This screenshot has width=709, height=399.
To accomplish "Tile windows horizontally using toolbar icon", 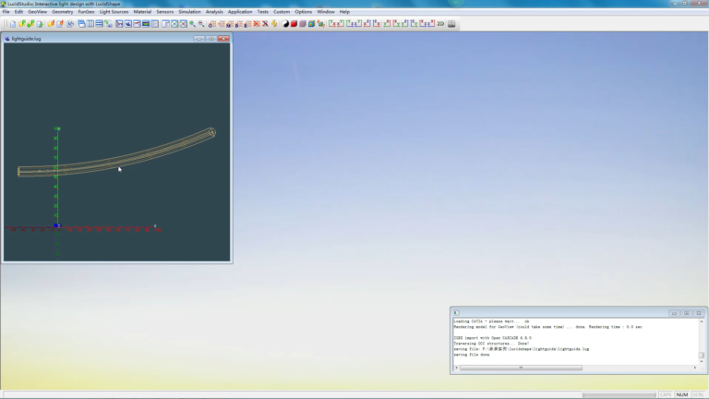I will coord(99,23).
